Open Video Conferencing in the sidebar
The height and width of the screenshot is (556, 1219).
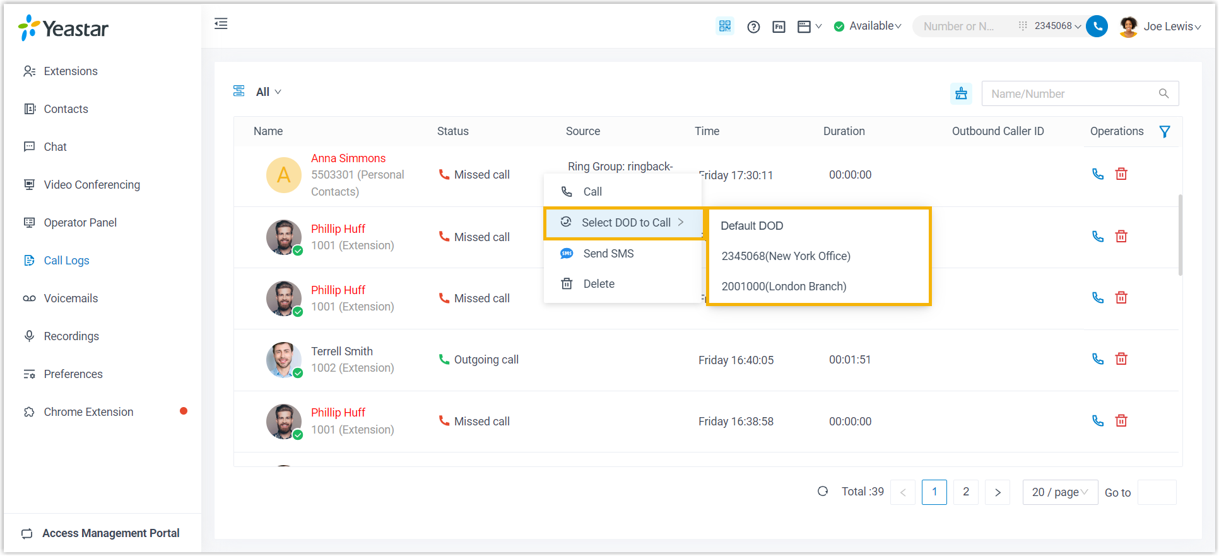pos(91,185)
